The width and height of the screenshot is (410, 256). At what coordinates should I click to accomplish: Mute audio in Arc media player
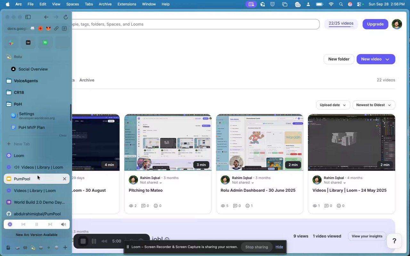pyautogui.click(x=63, y=224)
